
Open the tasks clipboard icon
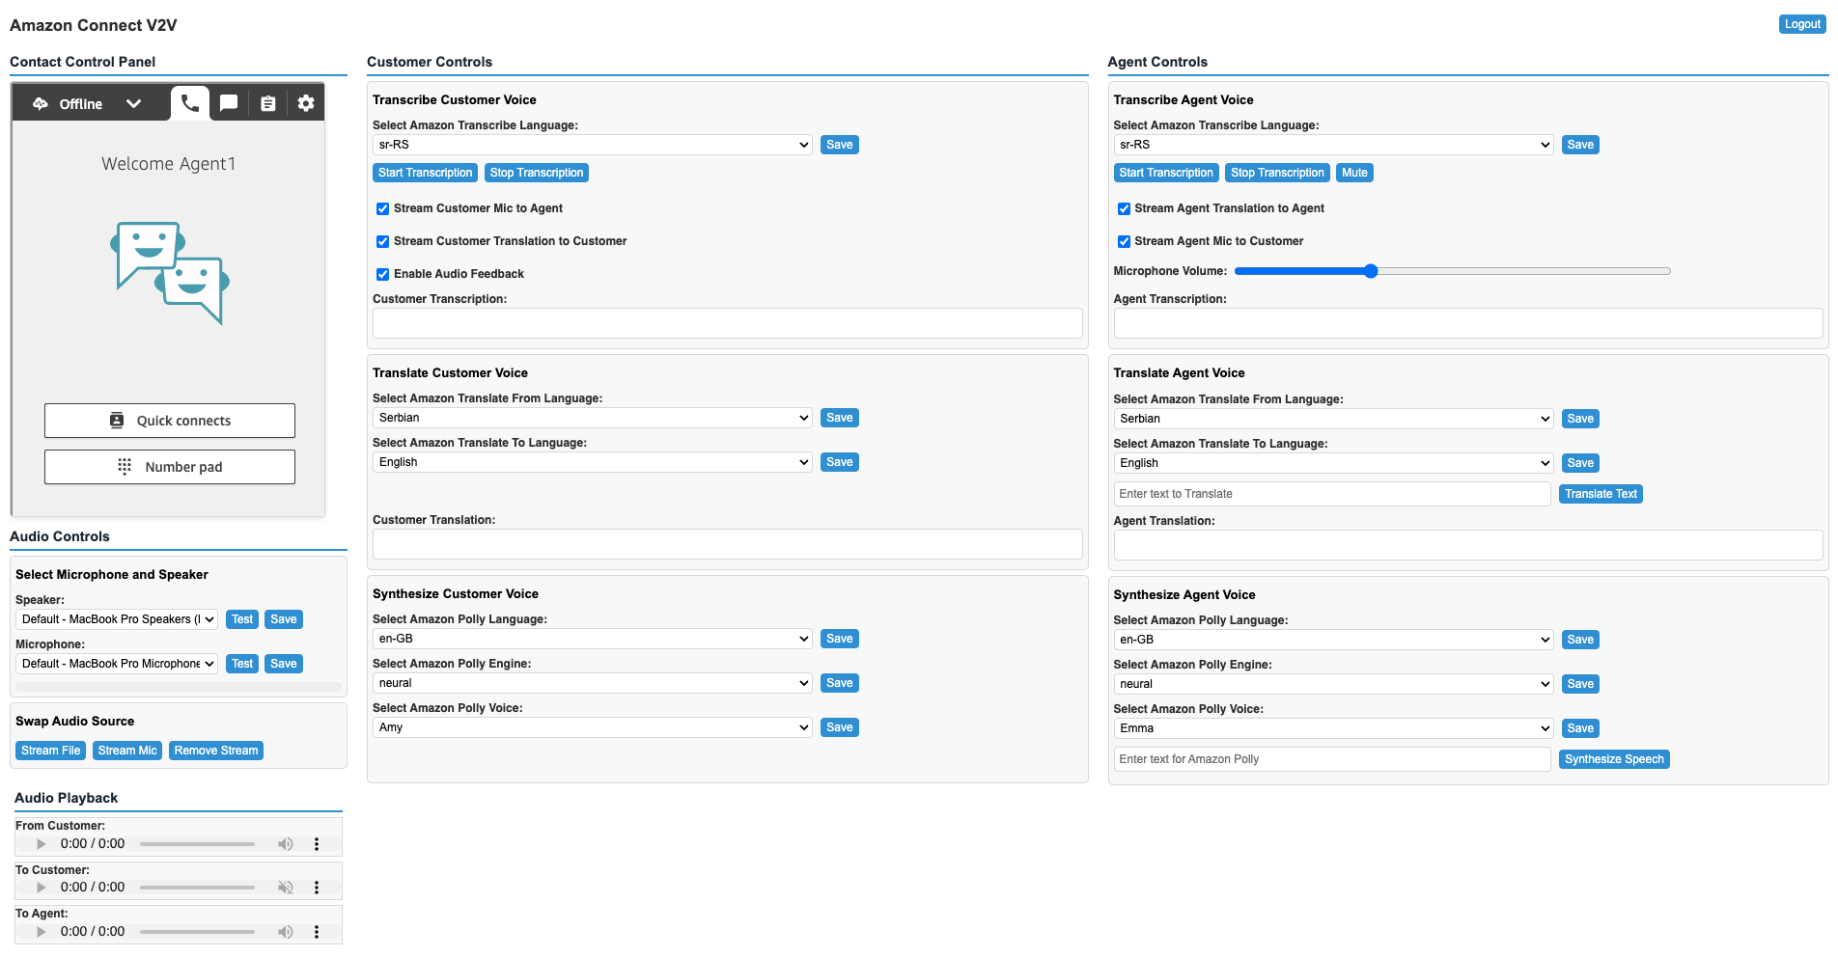tap(267, 103)
